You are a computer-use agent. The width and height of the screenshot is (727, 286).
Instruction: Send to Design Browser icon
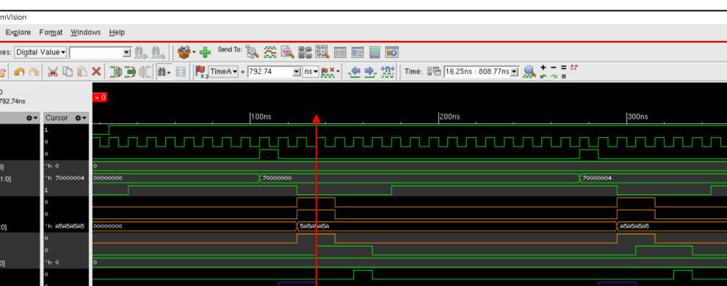point(252,52)
